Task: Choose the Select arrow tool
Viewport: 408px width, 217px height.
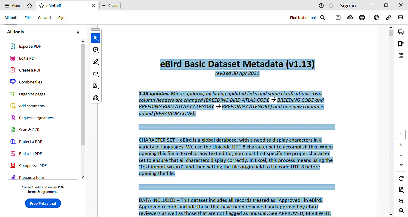Action: tap(96, 38)
